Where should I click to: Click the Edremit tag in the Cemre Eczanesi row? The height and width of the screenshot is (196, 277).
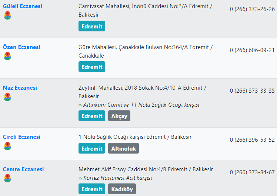point(92,189)
